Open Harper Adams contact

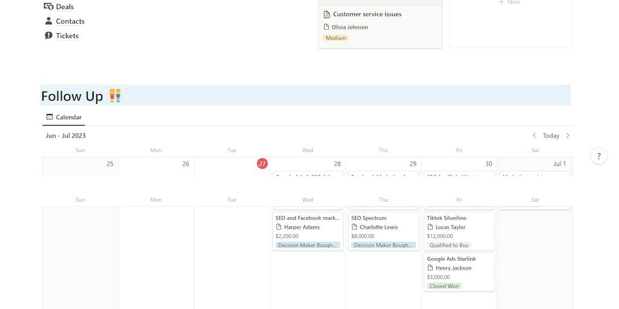pos(302,227)
